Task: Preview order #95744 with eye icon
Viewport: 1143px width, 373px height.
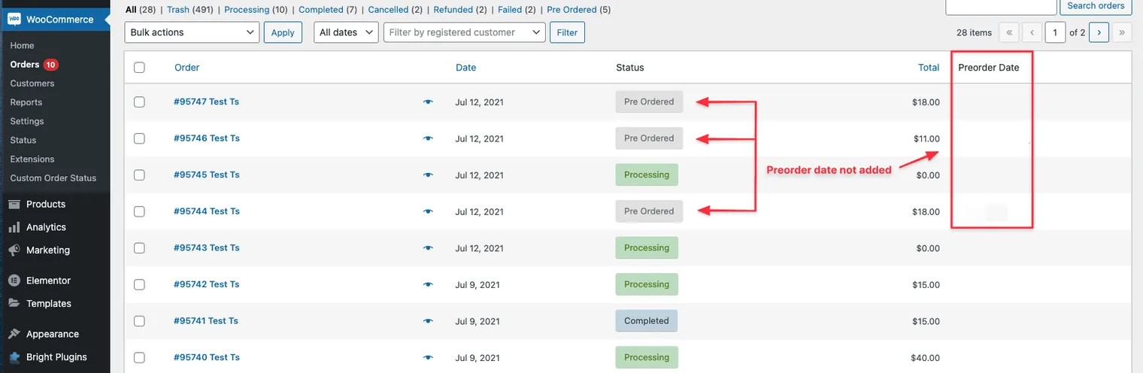Action: (429, 211)
